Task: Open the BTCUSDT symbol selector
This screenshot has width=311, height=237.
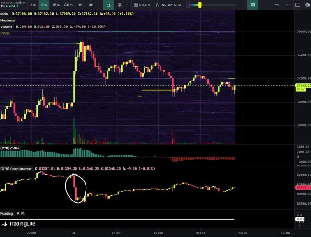Action: [x=13, y=5]
